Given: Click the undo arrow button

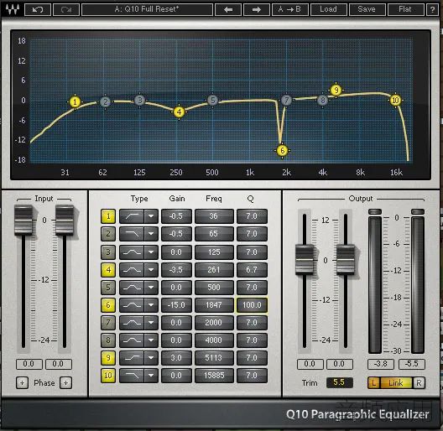Looking at the screenshot, I should click(x=38, y=9).
